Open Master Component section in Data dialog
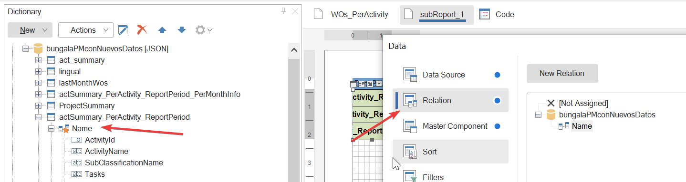 [450, 126]
